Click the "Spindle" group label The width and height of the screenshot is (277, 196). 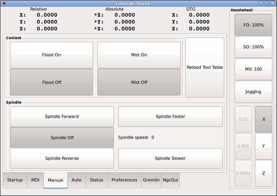(13, 102)
